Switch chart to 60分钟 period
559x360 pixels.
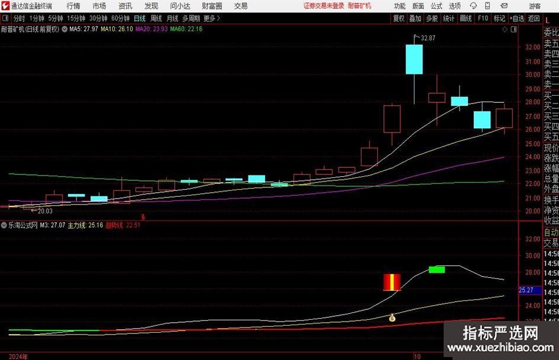120,18
